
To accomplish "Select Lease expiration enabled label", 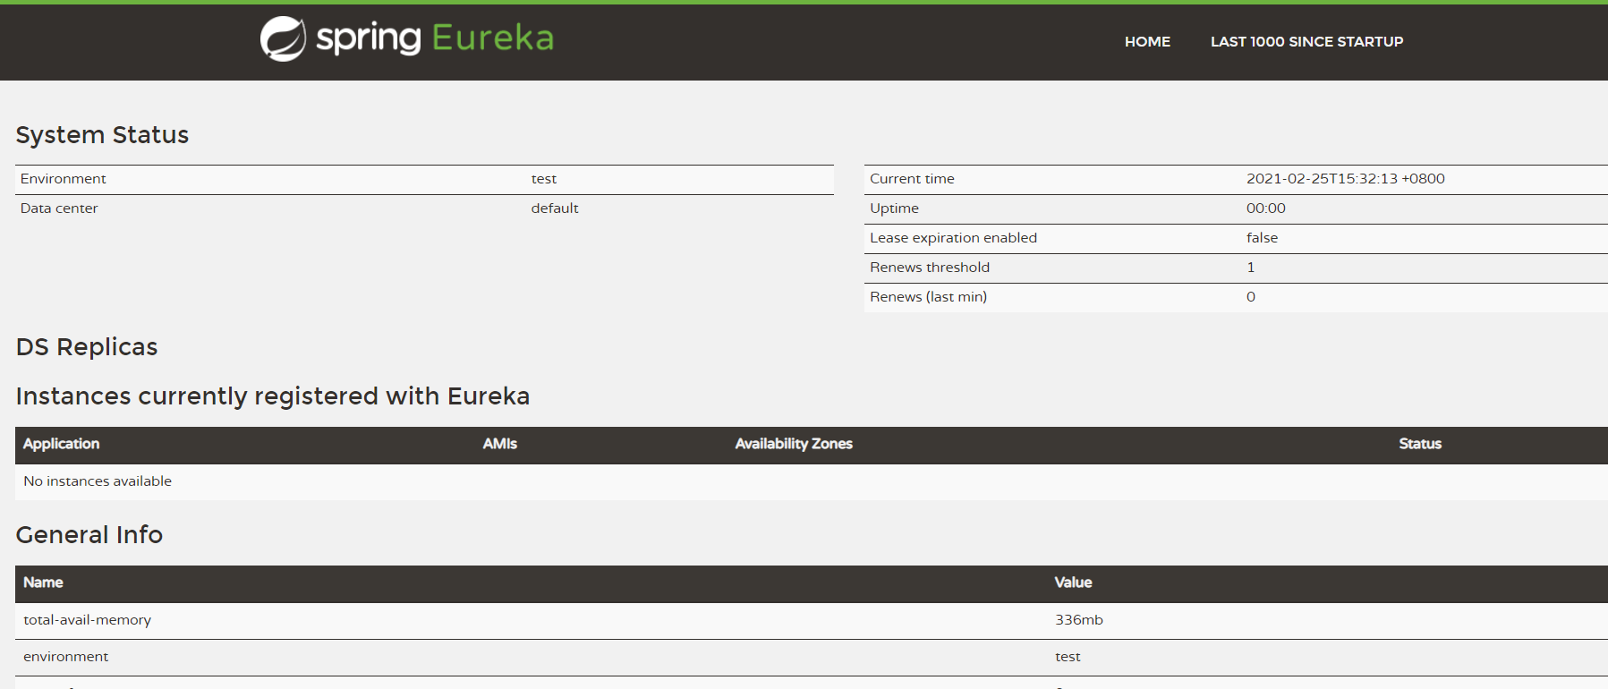I will coord(953,238).
